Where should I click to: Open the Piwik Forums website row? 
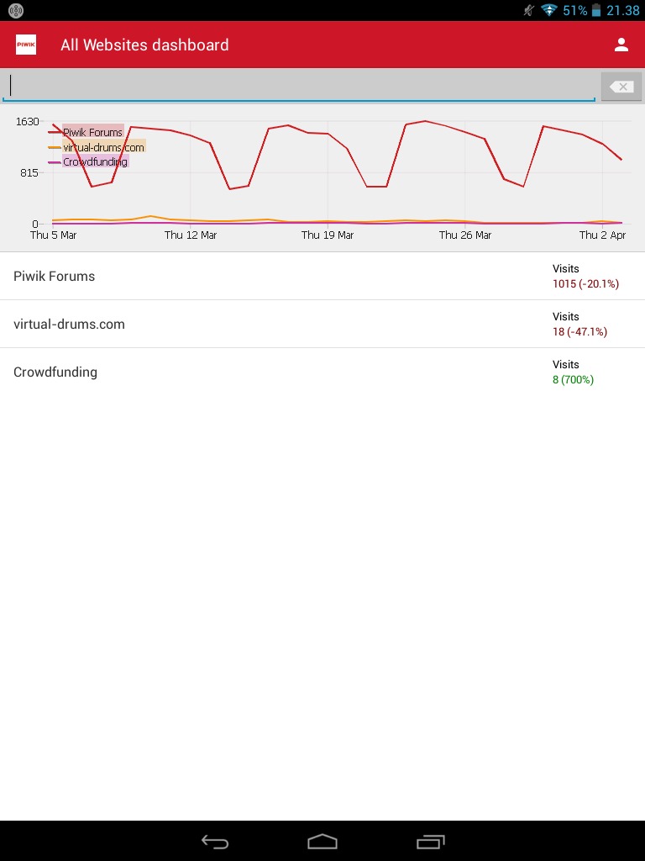[322, 276]
